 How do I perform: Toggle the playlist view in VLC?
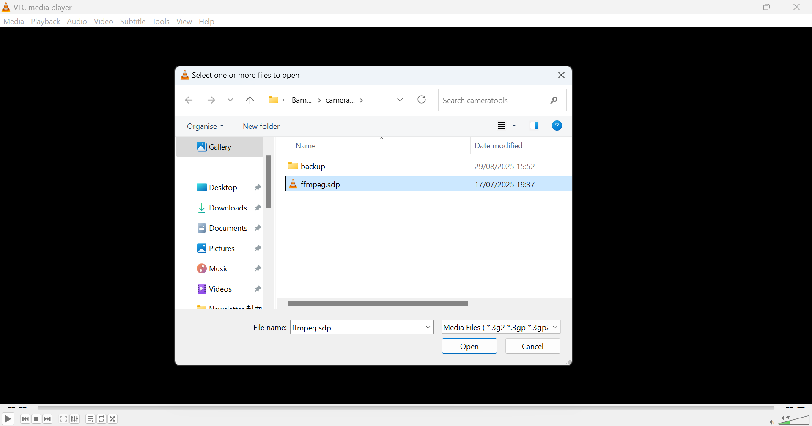91,419
